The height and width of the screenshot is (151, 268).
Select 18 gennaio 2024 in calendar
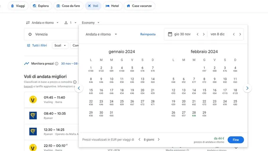click(x=122, y=91)
